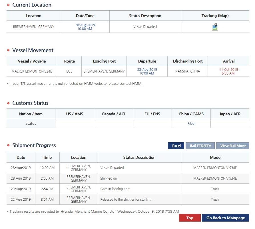Click the Date/Time value in Current Location table
The width and height of the screenshot is (255, 229).
pyautogui.click(x=85, y=27)
